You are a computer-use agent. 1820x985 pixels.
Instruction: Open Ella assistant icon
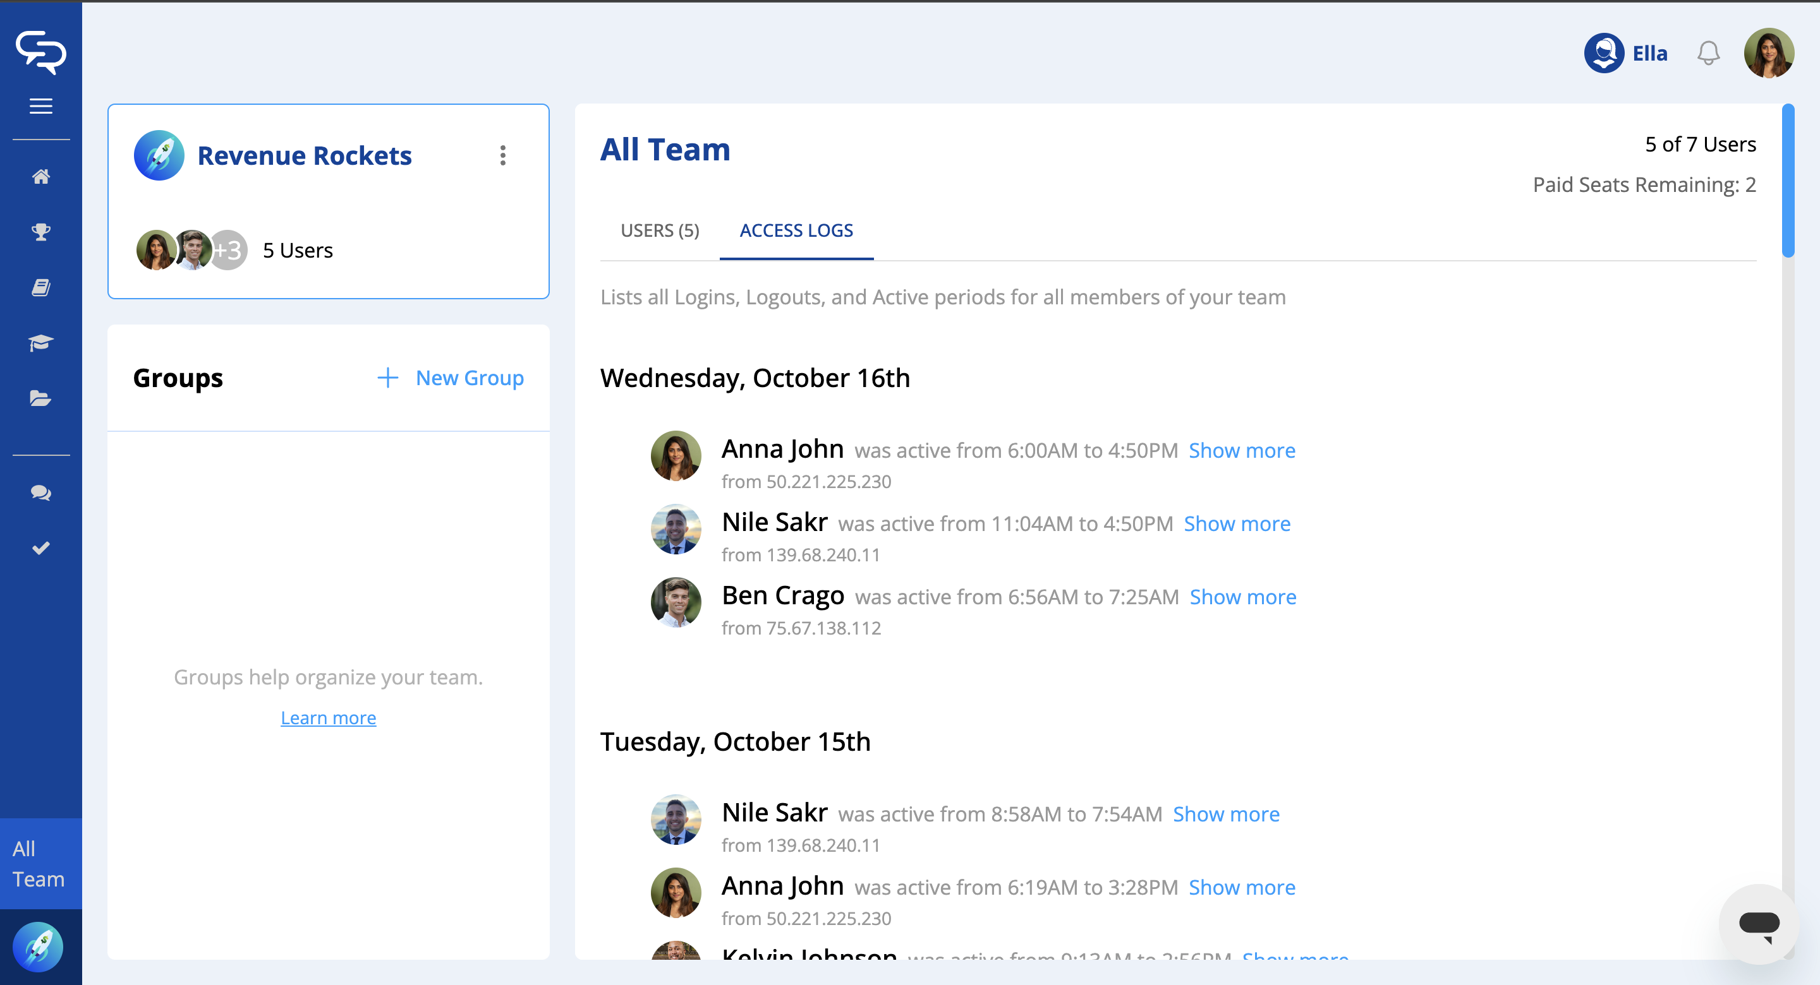tap(1604, 53)
